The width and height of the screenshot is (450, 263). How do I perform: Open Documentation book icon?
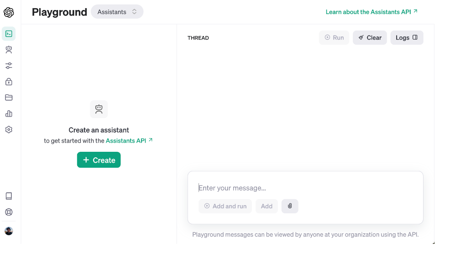9,196
